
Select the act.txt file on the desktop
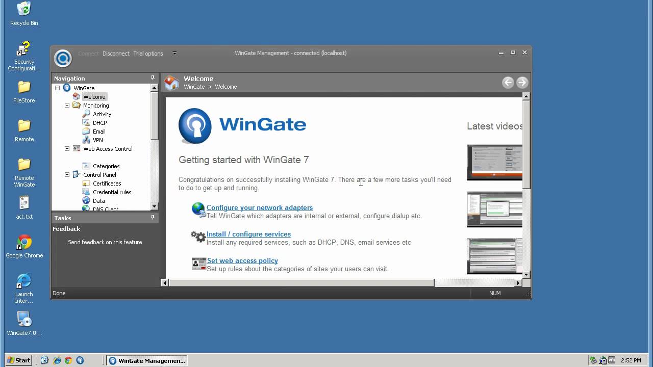24,207
